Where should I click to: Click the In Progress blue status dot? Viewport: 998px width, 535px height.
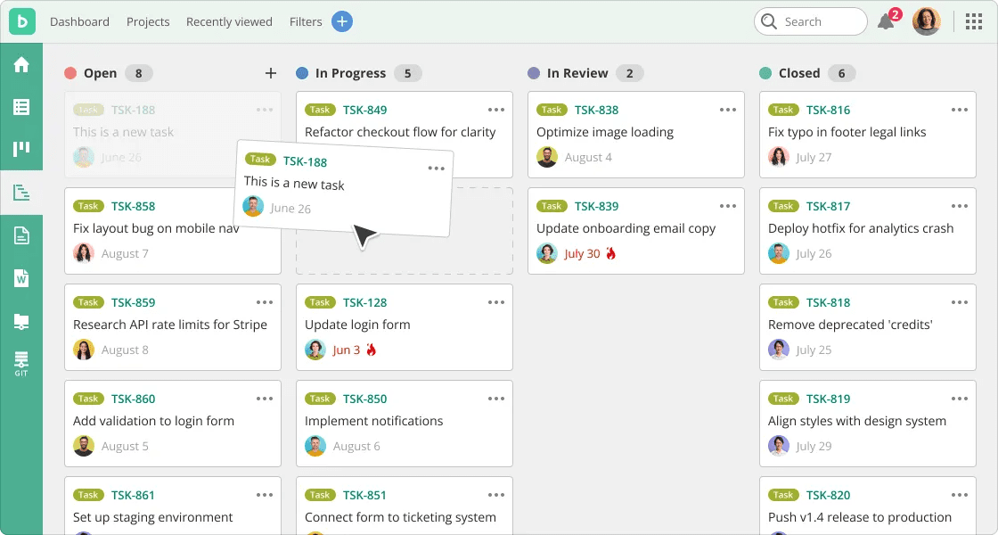302,73
